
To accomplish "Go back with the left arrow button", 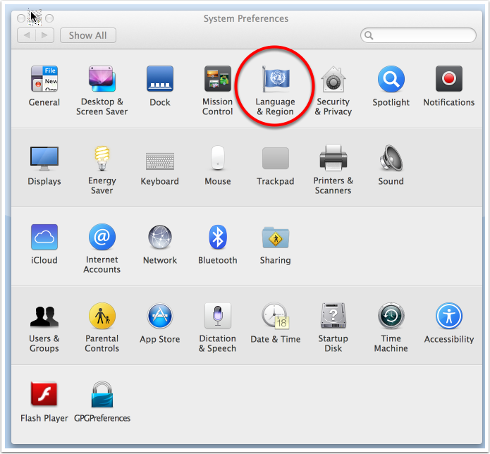I will (27, 35).
